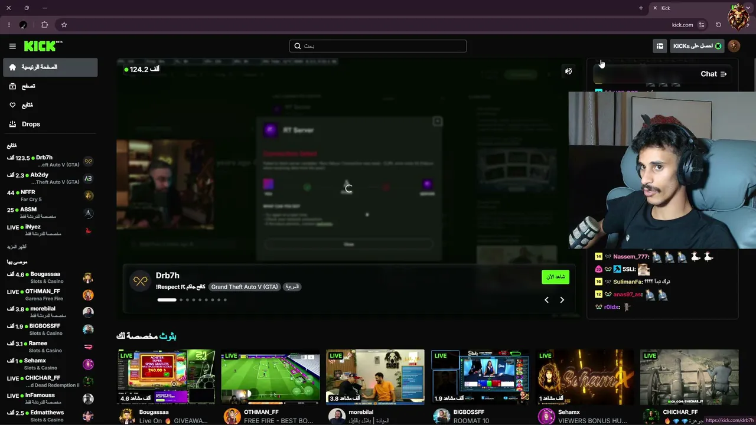Click NFFR avatar in sidebar
Viewport: 756px width, 425px height.
[x=88, y=195]
